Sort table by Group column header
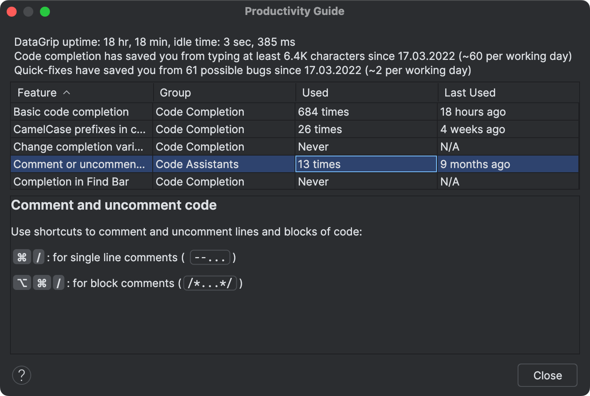This screenshot has width=590, height=396. pyautogui.click(x=175, y=93)
